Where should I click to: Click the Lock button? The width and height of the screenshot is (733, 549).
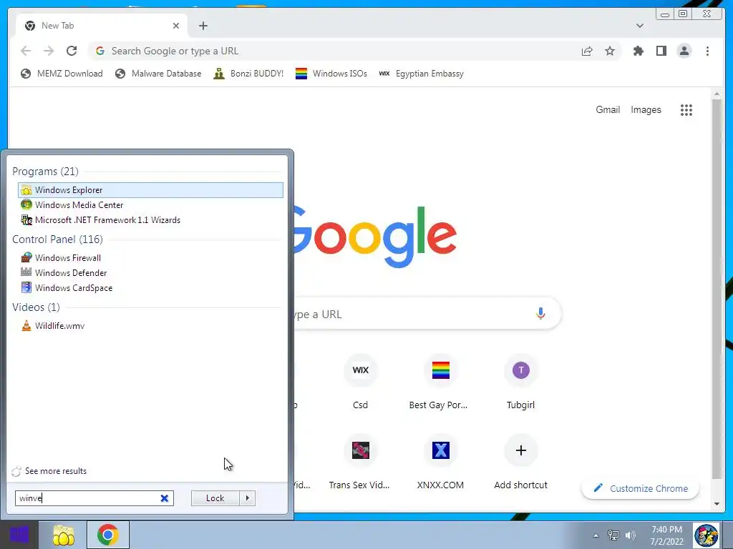coord(215,498)
